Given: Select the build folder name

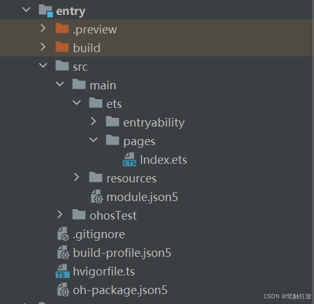Looking at the screenshot, I should (x=86, y=48).
